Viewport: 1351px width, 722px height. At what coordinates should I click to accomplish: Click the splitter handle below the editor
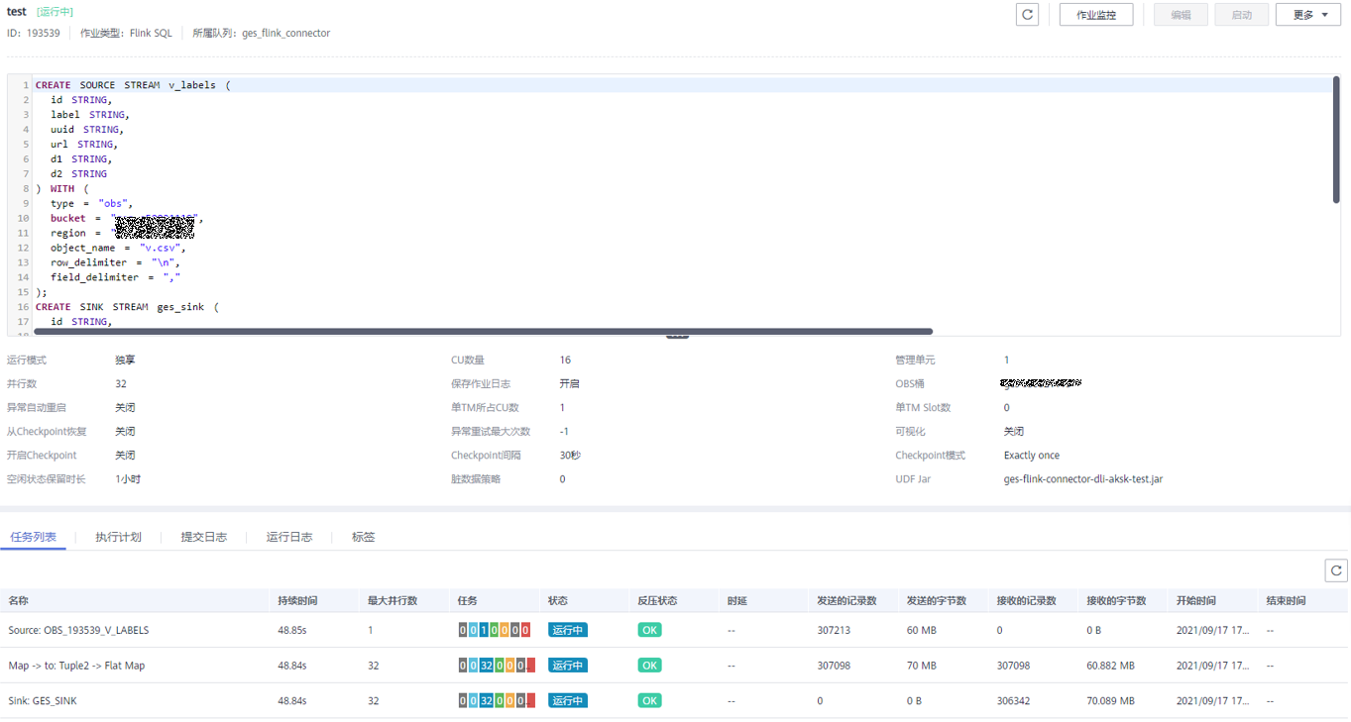pos(677,337)
